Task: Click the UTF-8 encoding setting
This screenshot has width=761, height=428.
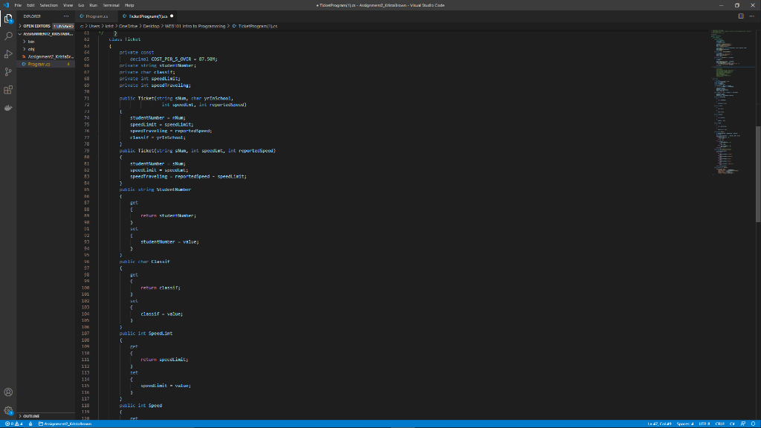Action: click(705, 424)
